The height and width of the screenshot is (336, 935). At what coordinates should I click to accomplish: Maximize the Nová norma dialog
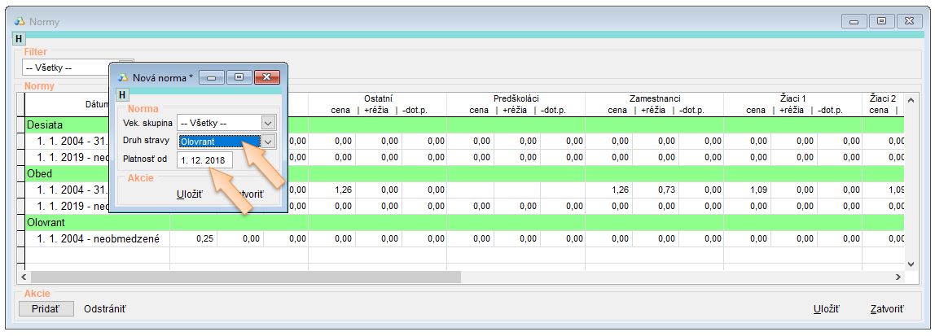coord(239,77)
